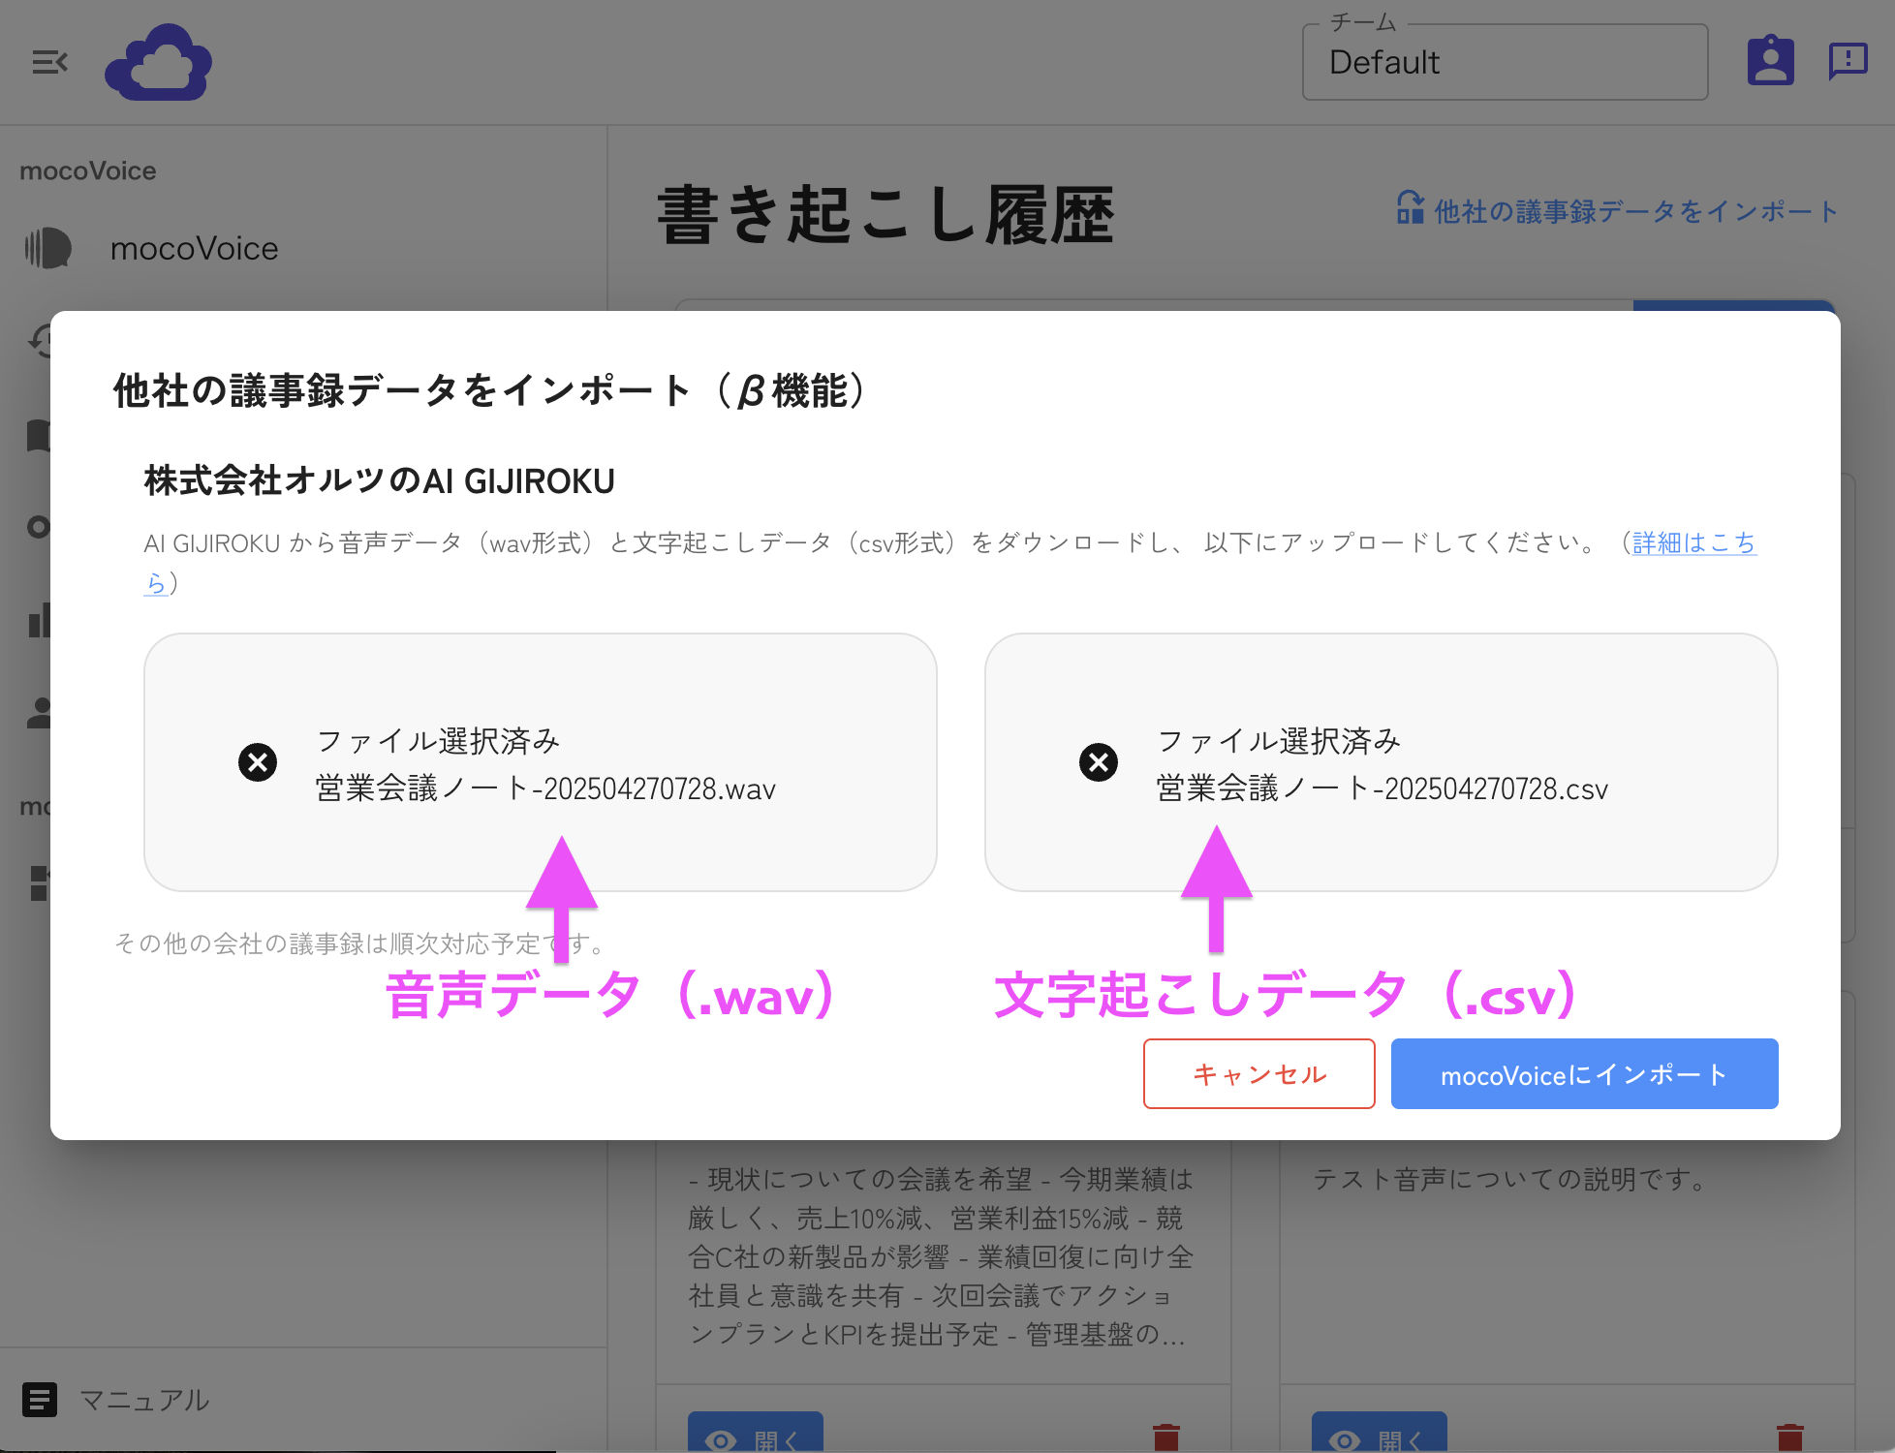This screenshot has height=1453, width=1895.
Task: Open the sales meeting card with 開く button
Action: tap(756, 1434)
